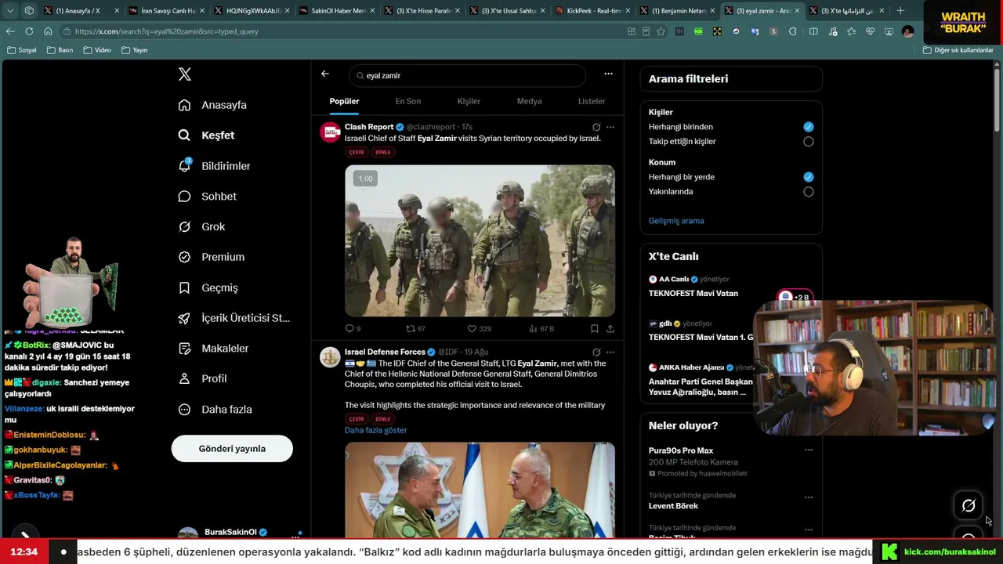Open Clash Report profile name
This screenshot has height=564, width=1003.
[x=369, y=127]
